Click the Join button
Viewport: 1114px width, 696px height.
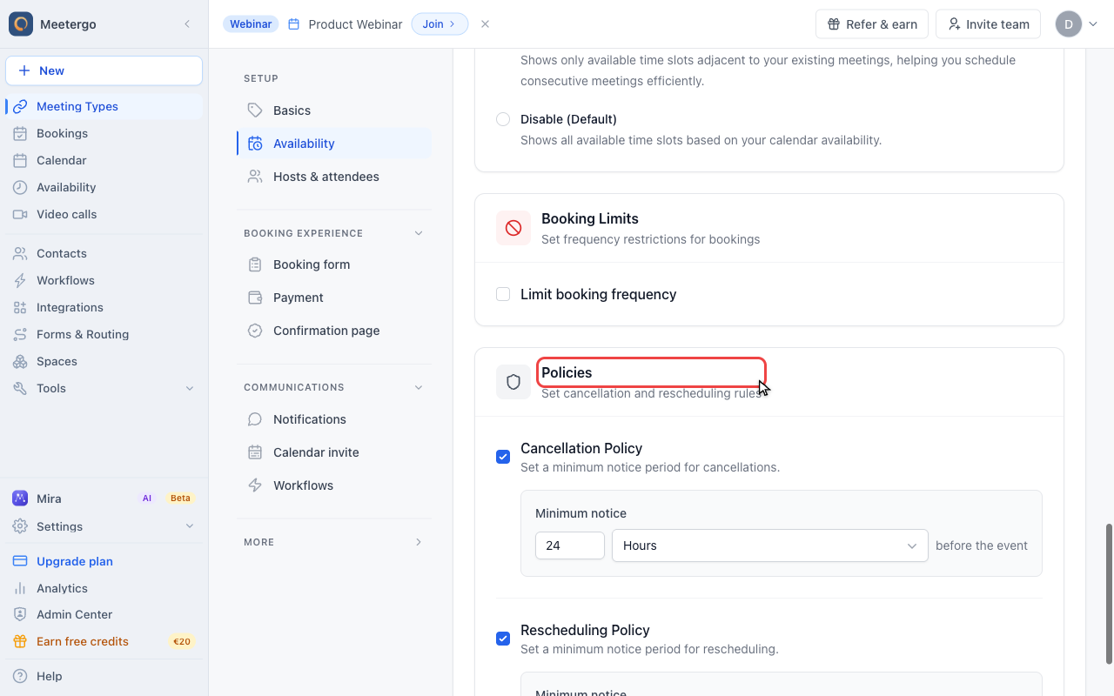click(440, 24)
